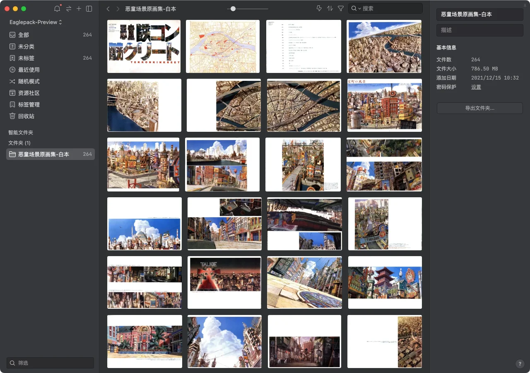Viewport: 530px width, 373px height.
Task: Select the text contents page thumbnail
Action: pyautogui.click(x=304, y=46)
